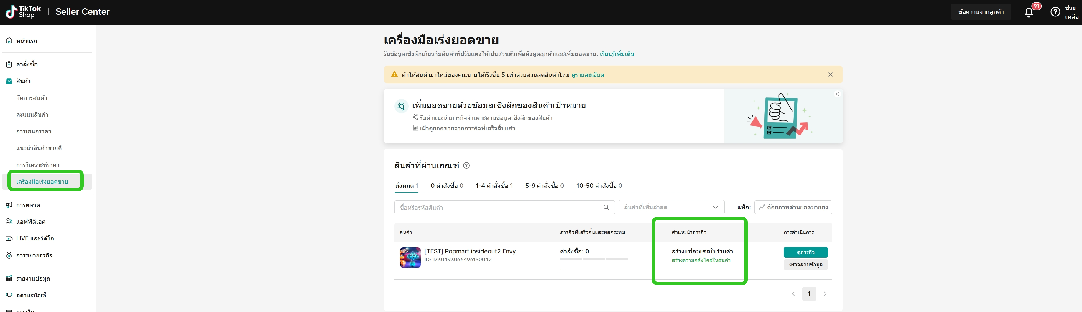1082x312 pixels.
Task: Select the ทั้งหมด tab
Action: pyautogui.click(x=406, y=186)
